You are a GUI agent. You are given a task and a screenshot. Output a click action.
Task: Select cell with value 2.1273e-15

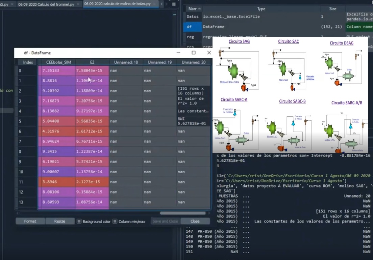92,182
